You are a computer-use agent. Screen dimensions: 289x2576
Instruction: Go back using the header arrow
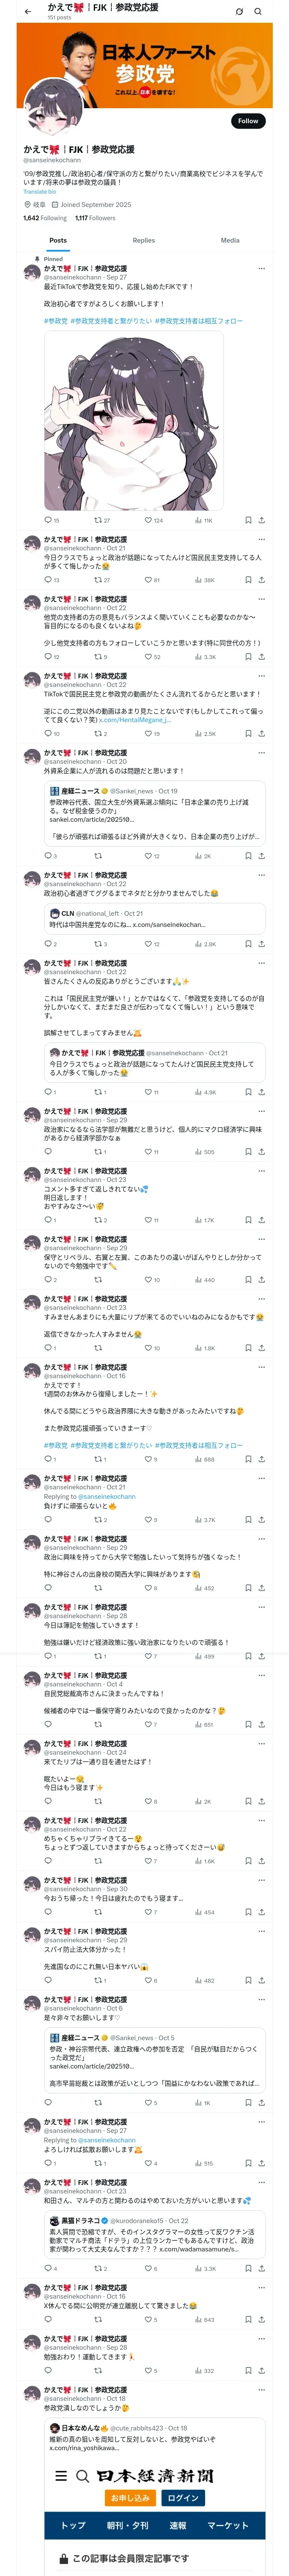28,11
